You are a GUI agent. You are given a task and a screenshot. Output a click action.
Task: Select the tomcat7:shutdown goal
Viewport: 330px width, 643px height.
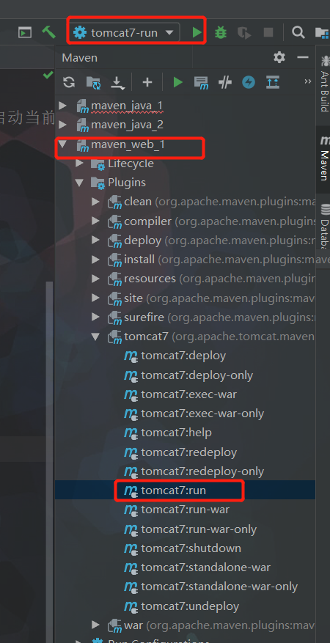click(x=191, y=548)
